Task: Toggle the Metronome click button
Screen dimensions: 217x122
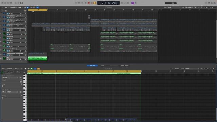Action: 136,3
